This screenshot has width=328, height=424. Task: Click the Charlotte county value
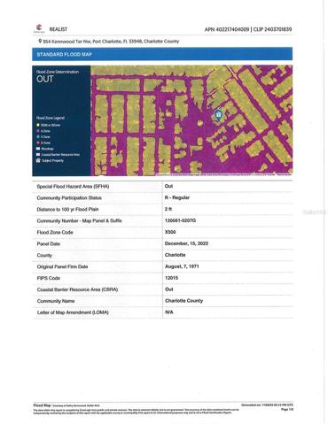pos(176,255)
